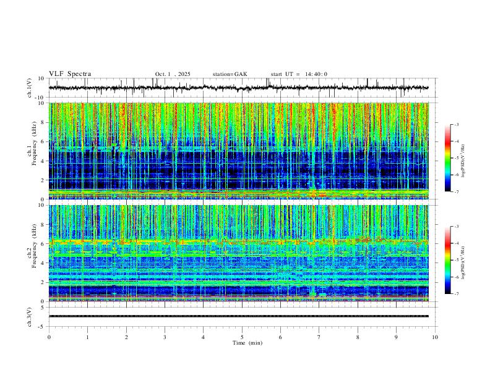
Task: Click the "-7" tick of the ch.1 colorbar
Action: coord(456,192)
